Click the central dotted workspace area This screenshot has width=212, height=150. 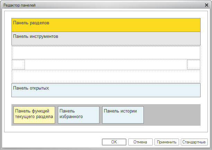click(106, 65)
